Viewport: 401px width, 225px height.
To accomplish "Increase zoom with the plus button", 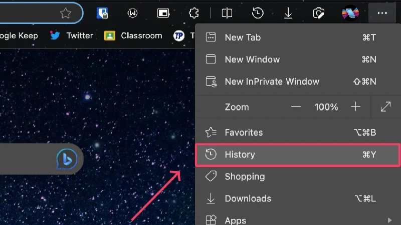I will point(356,106).
